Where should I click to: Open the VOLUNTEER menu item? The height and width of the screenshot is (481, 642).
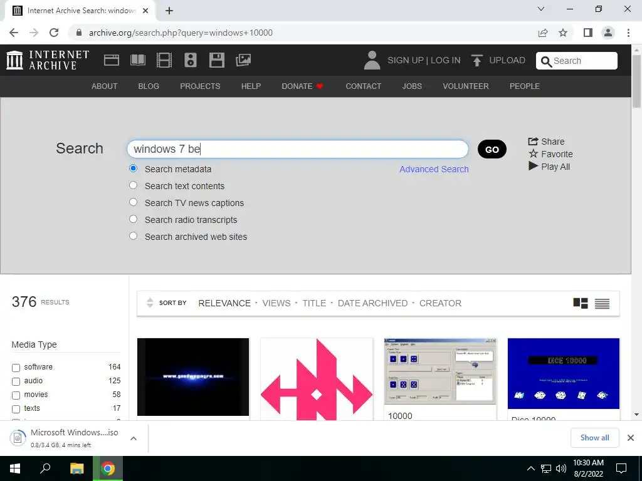466,86
